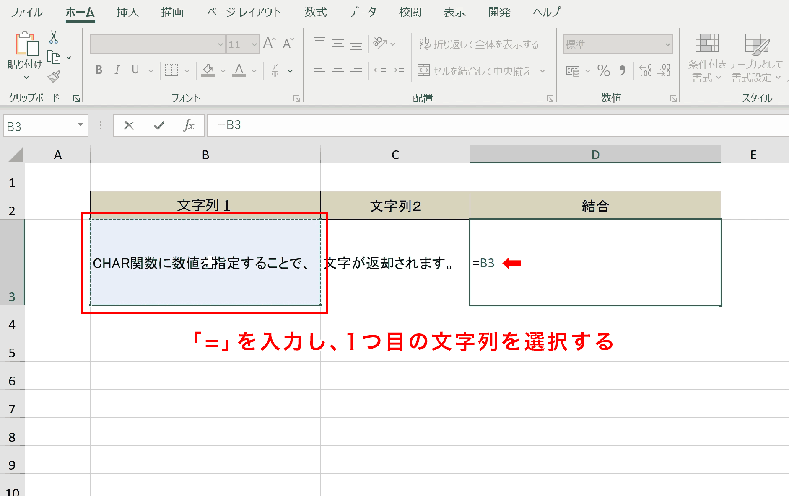This screenshot has width=789, height=496.
Task: Click the accounting number format icon
Action: [573, 71]
